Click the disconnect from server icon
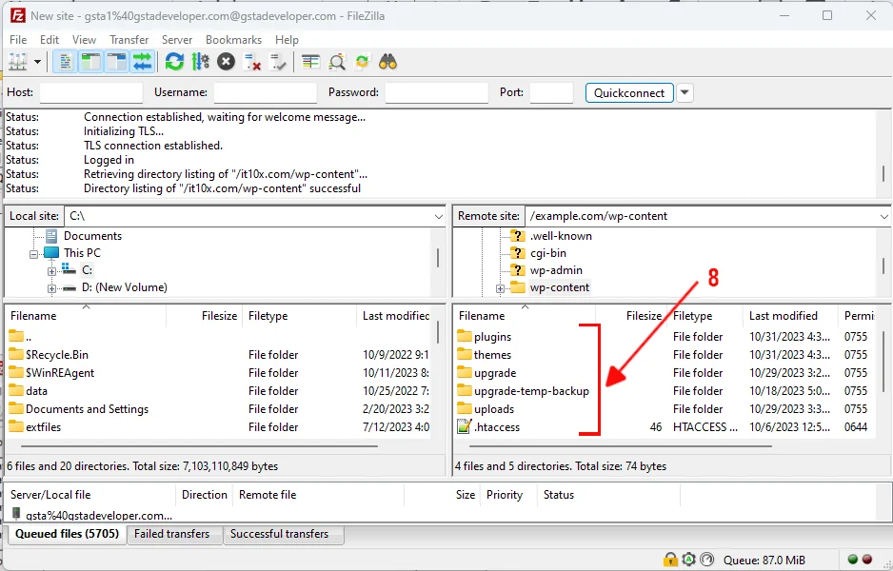 point(252,62)
